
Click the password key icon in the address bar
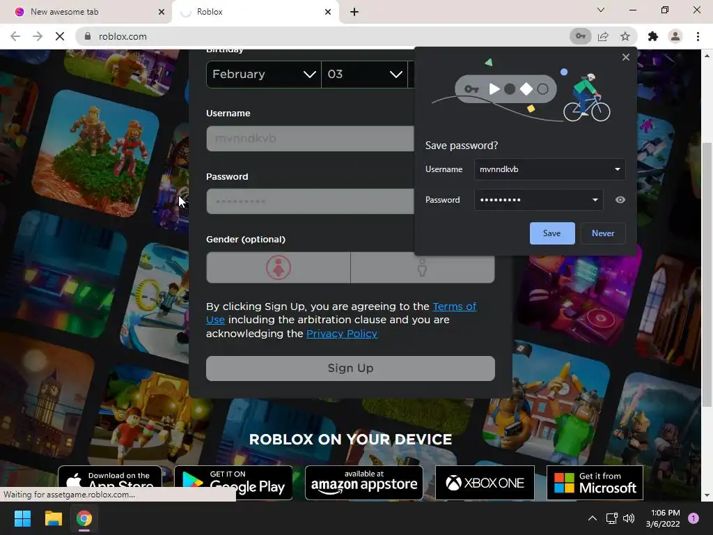click(580, 36)
